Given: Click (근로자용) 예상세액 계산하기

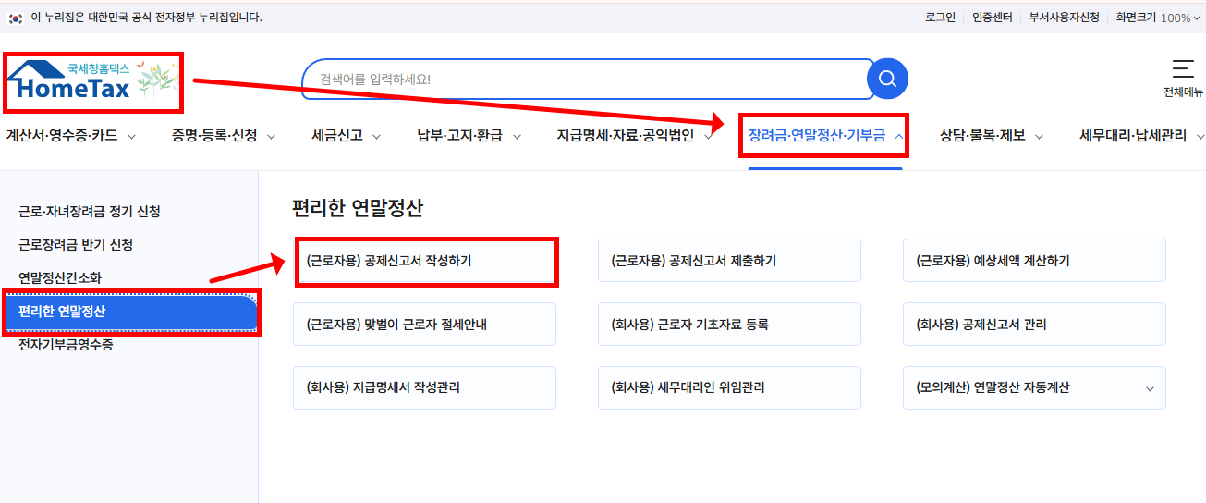Looking at the screenshot, I should [1034, 261].
